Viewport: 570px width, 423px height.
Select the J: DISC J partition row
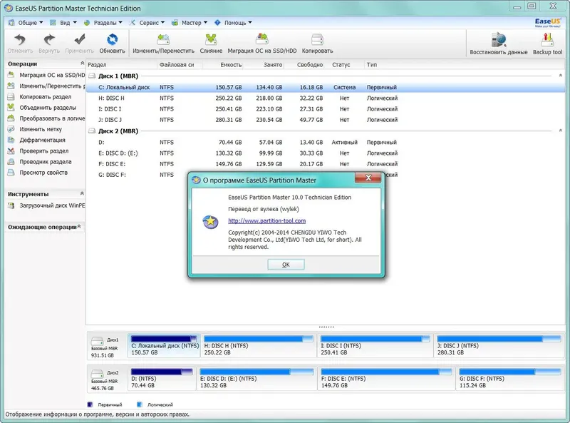point(326,120)
